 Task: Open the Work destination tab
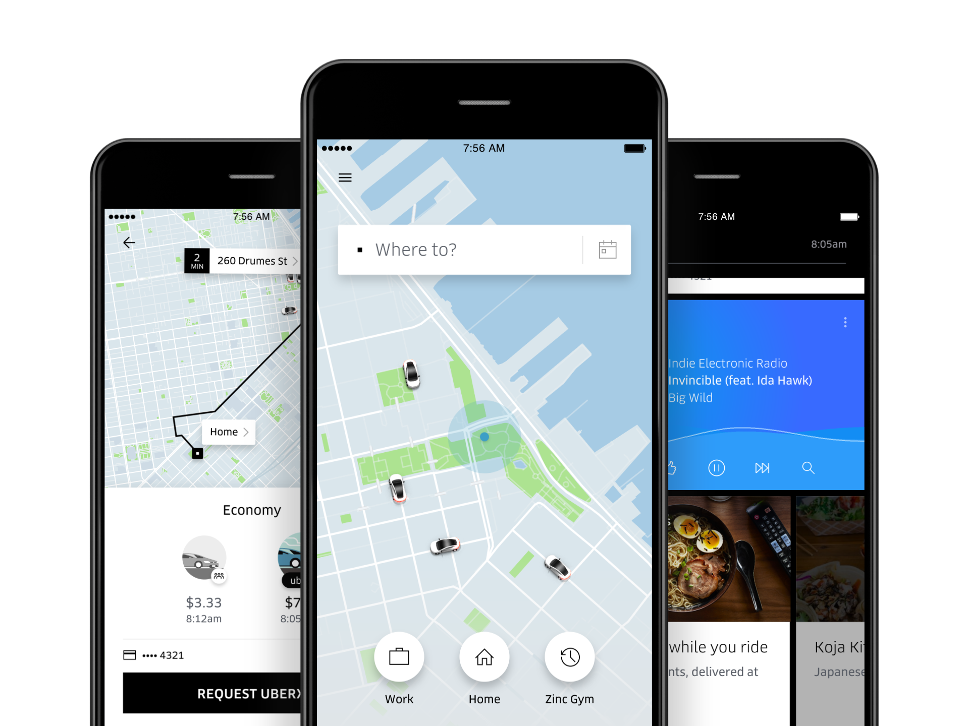(398, 625)
